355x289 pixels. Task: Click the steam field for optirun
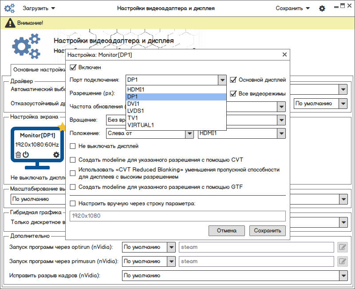(256, 247)
